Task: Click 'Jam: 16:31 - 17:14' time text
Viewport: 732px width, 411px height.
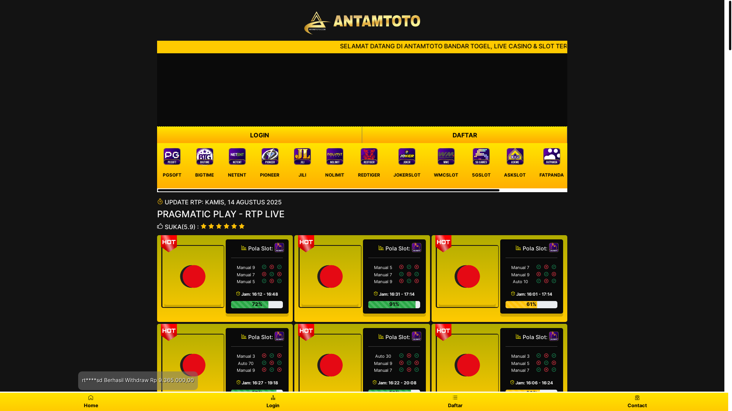Action: point(397,294)
